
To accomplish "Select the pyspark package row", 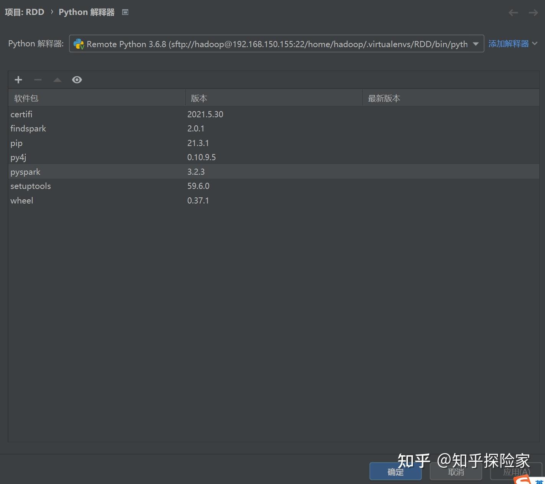I will point(25,172).
